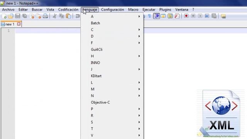Expand the A languages submenu
This screenshot has width=247, height=139.
[112, 16]
